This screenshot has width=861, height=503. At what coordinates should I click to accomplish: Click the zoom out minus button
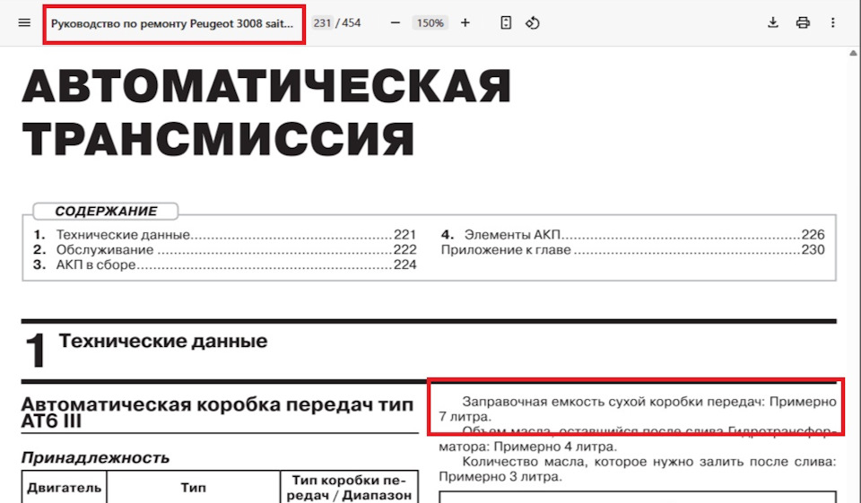tap(395, 22)
